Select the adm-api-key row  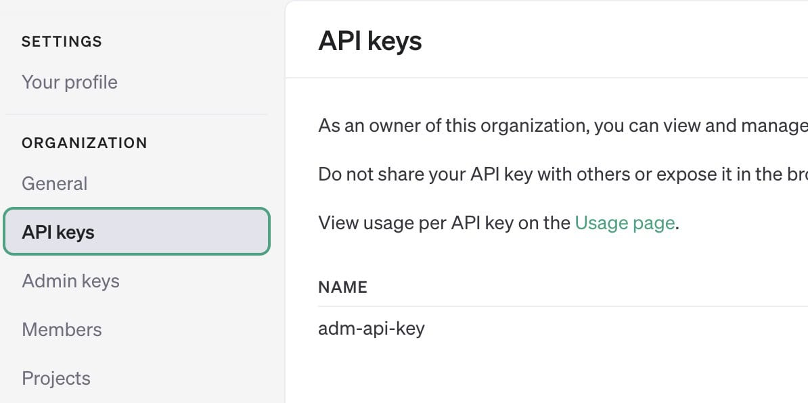(372, 329)
